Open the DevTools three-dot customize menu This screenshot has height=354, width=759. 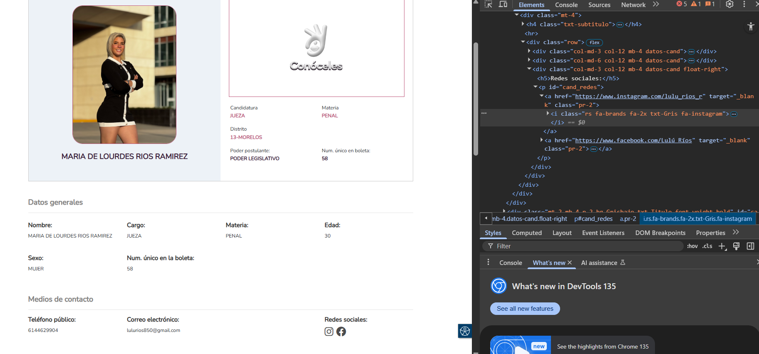coord(744,4)
